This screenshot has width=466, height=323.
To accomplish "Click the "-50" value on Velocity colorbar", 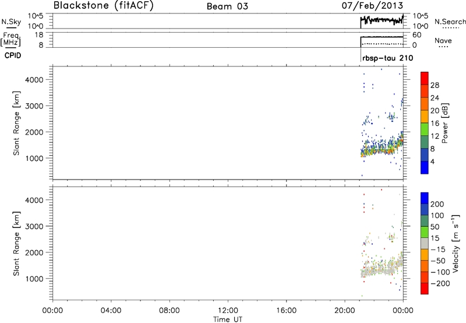I will (x=438, y=261).
